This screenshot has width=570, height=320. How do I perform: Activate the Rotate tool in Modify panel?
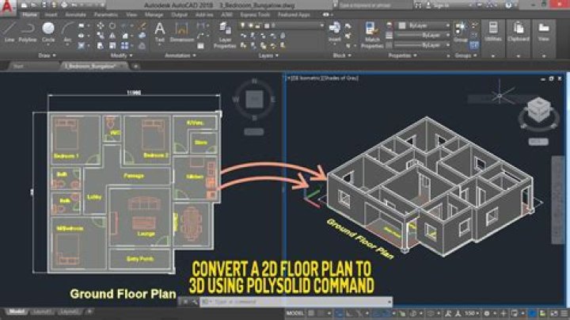click(112, 26)
